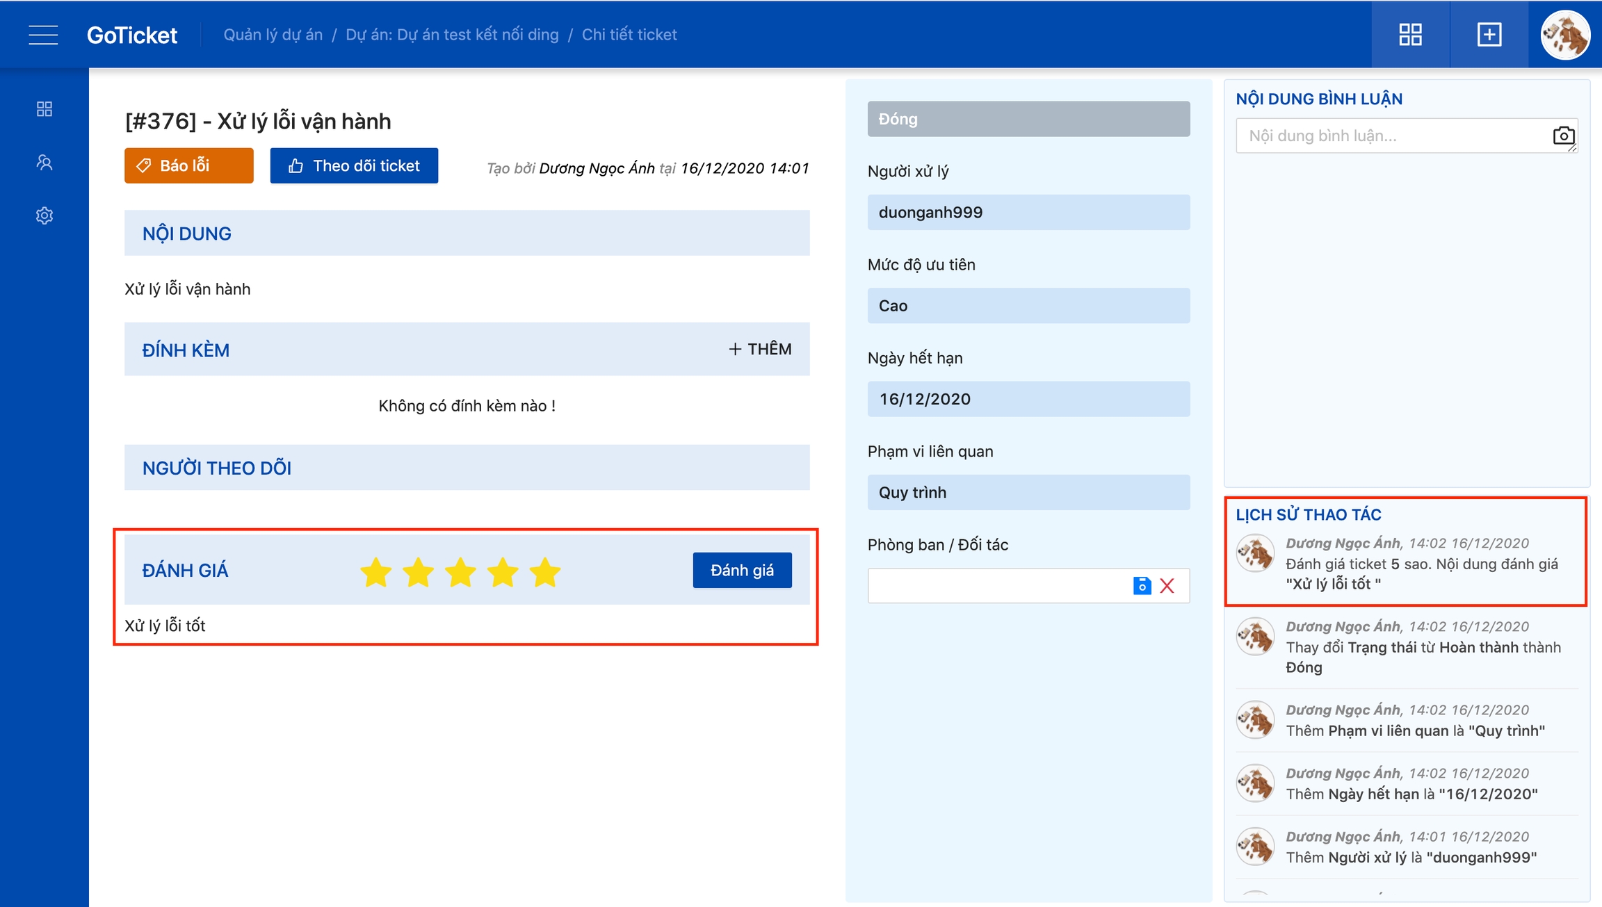Image resolution: width=1602 pixels, height=907 pixels.
Task: Open the sidebar users icon
Action: (x=44, y=163)
